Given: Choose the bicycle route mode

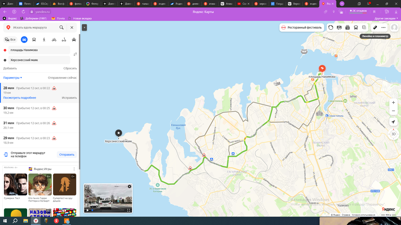Looking at the screenshot, I should coord(53,39).
